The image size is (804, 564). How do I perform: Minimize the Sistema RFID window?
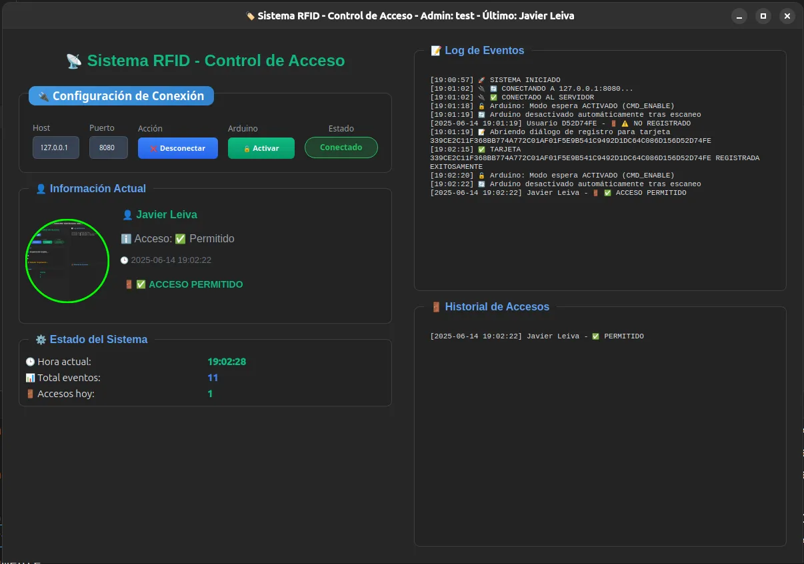(739, 16)
